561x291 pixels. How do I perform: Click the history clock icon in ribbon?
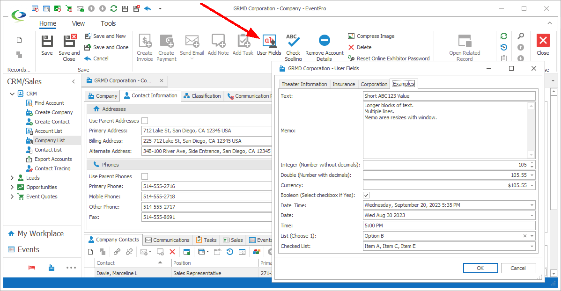(x=504, y=47)
